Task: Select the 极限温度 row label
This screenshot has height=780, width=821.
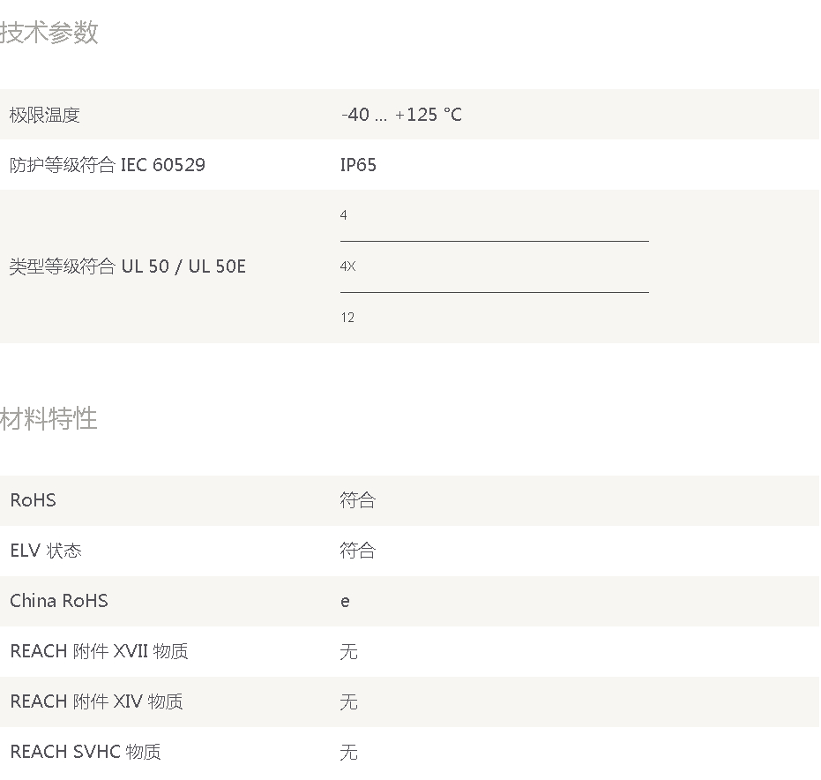Action: (44, 115)
